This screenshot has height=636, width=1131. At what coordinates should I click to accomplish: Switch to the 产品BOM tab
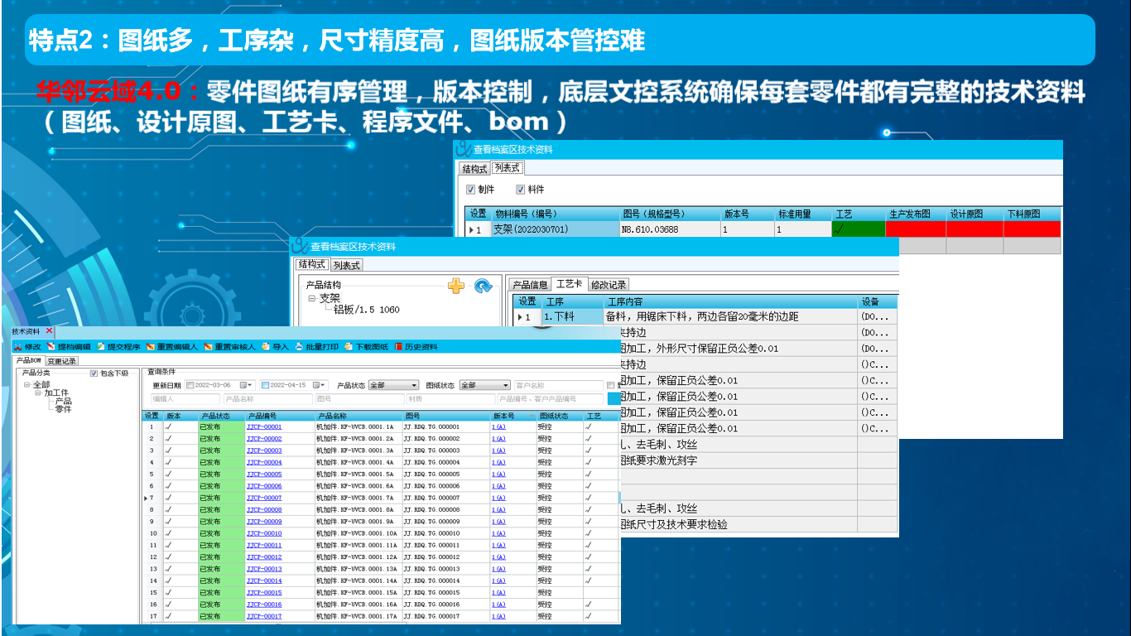30,361
